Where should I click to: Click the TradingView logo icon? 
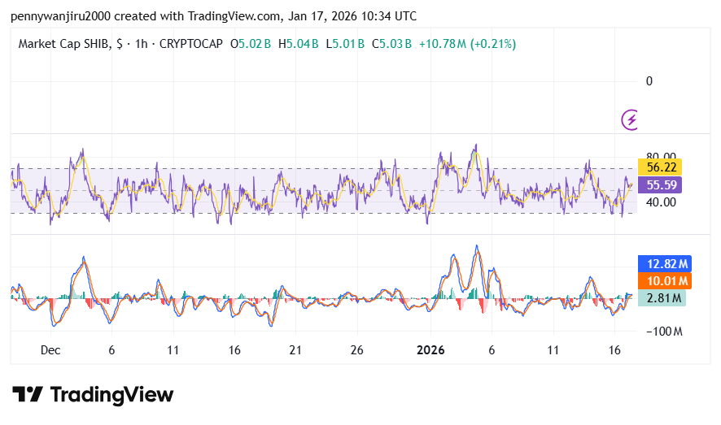click(x=27, y=395)
